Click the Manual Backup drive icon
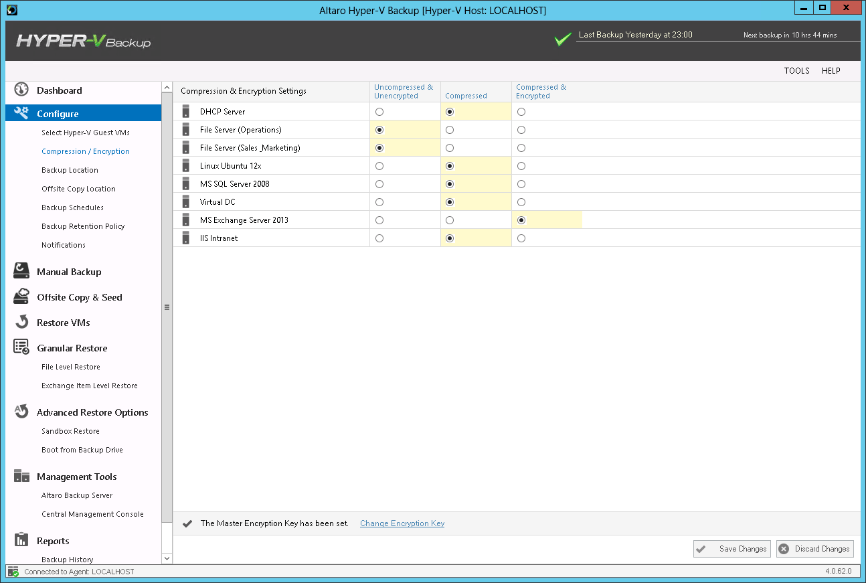 coord(21,271)
